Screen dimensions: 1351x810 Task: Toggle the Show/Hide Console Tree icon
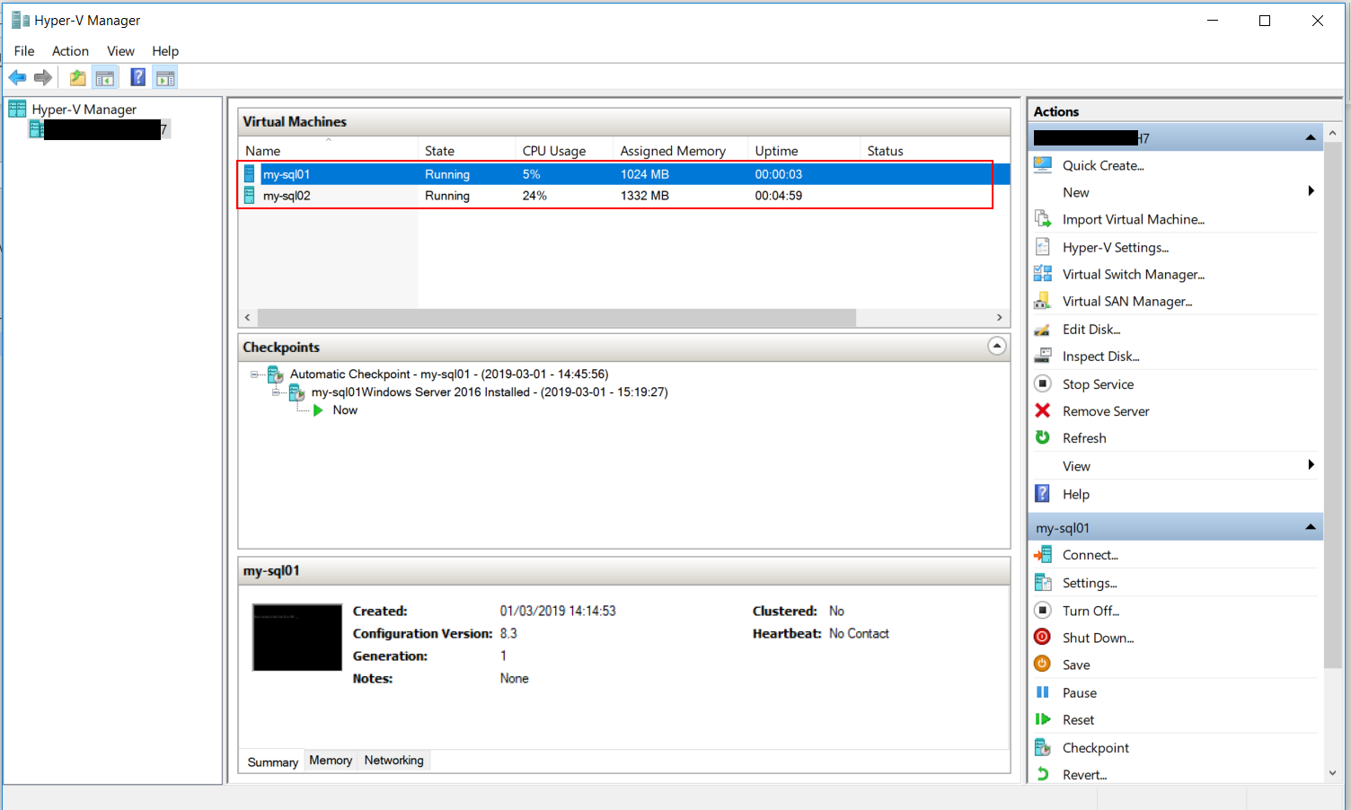105,78
